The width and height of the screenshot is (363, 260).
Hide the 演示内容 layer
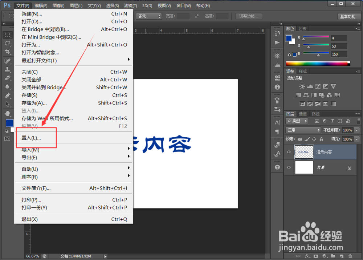[x=289, y=152]
